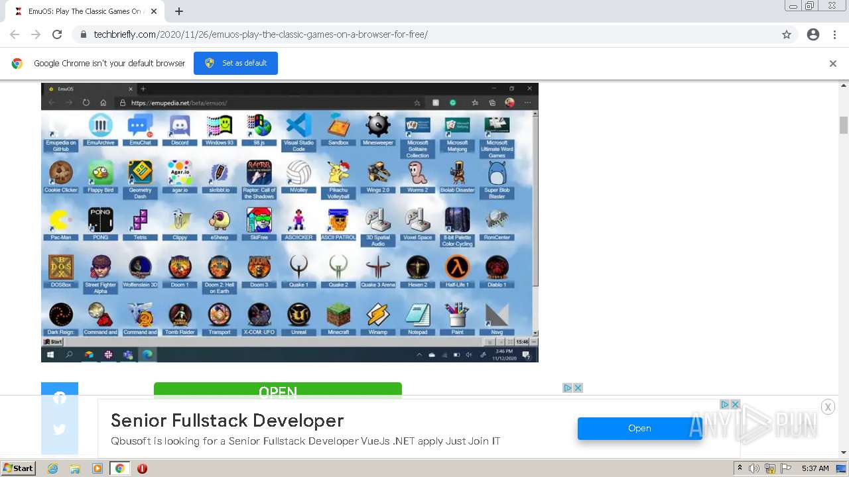The height and width of the screenshot is (477, 849).
Task: Click the AdChoices icon on bottom ad
Action: [725, 404]
